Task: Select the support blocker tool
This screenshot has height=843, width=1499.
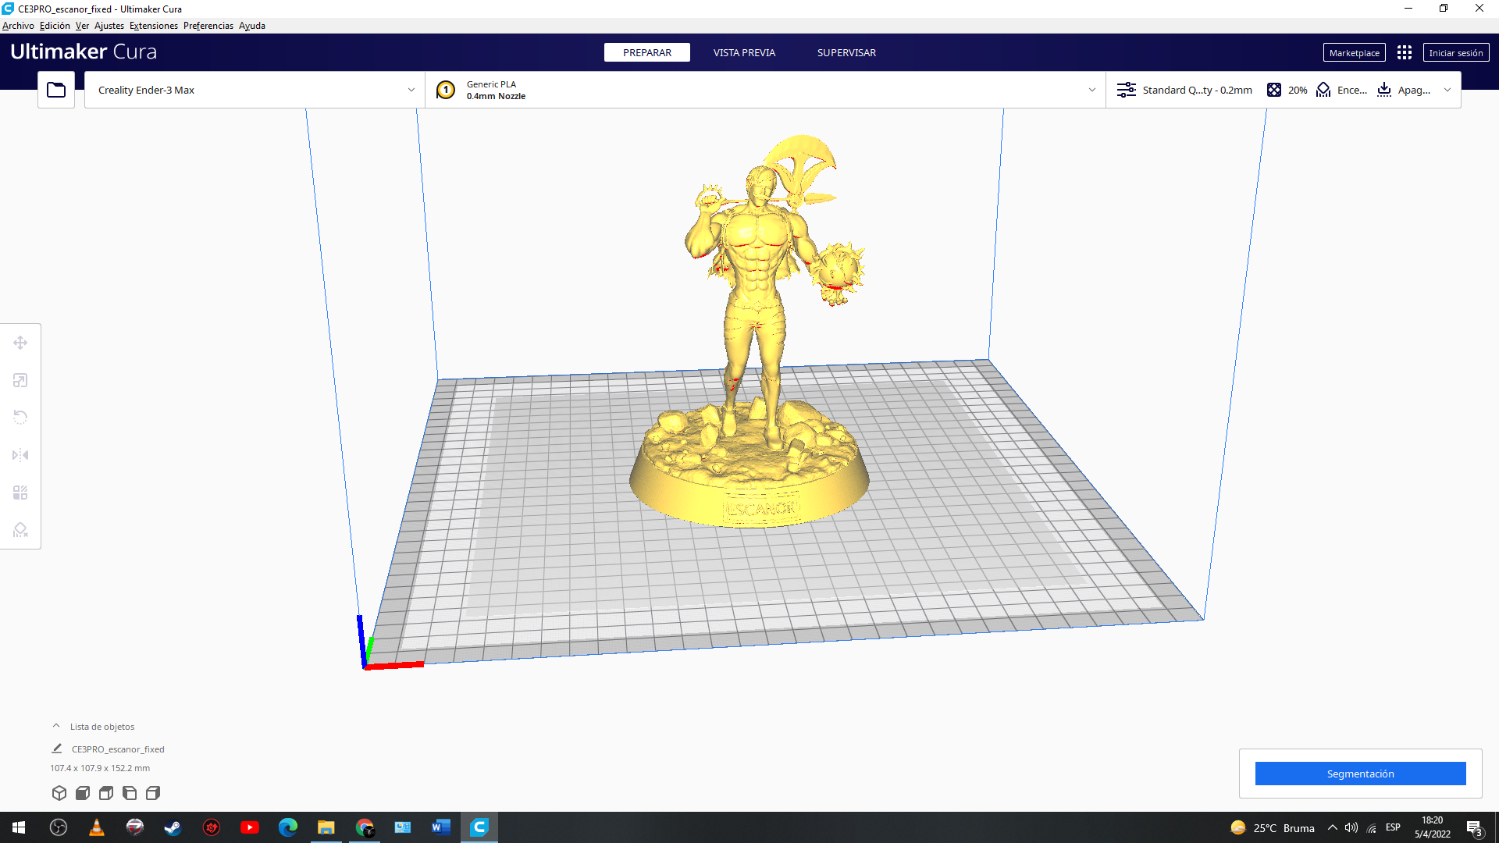Action: click(x=20, y=529)
